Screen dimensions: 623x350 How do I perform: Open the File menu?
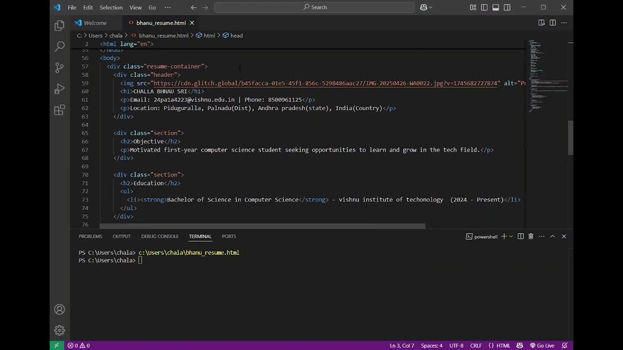[72, 7]
